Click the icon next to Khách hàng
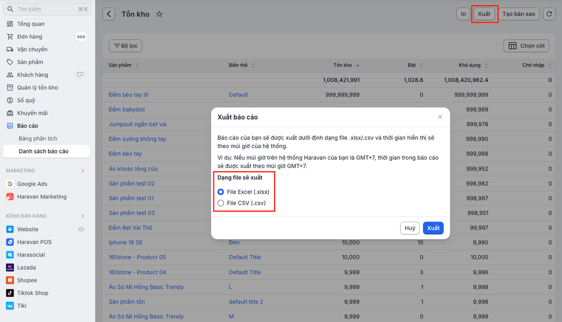Viewport: 562px width, 322px height. click(81, 75)
